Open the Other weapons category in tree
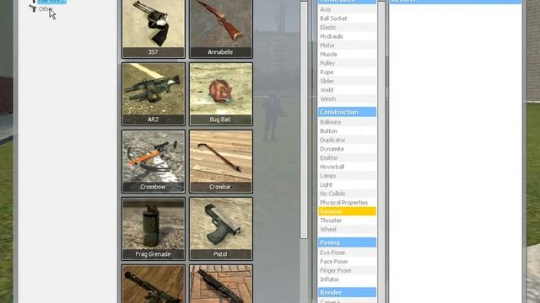Image resolution: width=540 pixels, height=303 pixels. click(45, 9)
